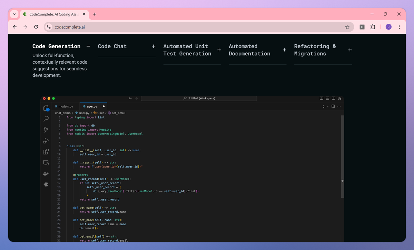
Task: View site information icon in address bar
Action: (x=49, y=27)
